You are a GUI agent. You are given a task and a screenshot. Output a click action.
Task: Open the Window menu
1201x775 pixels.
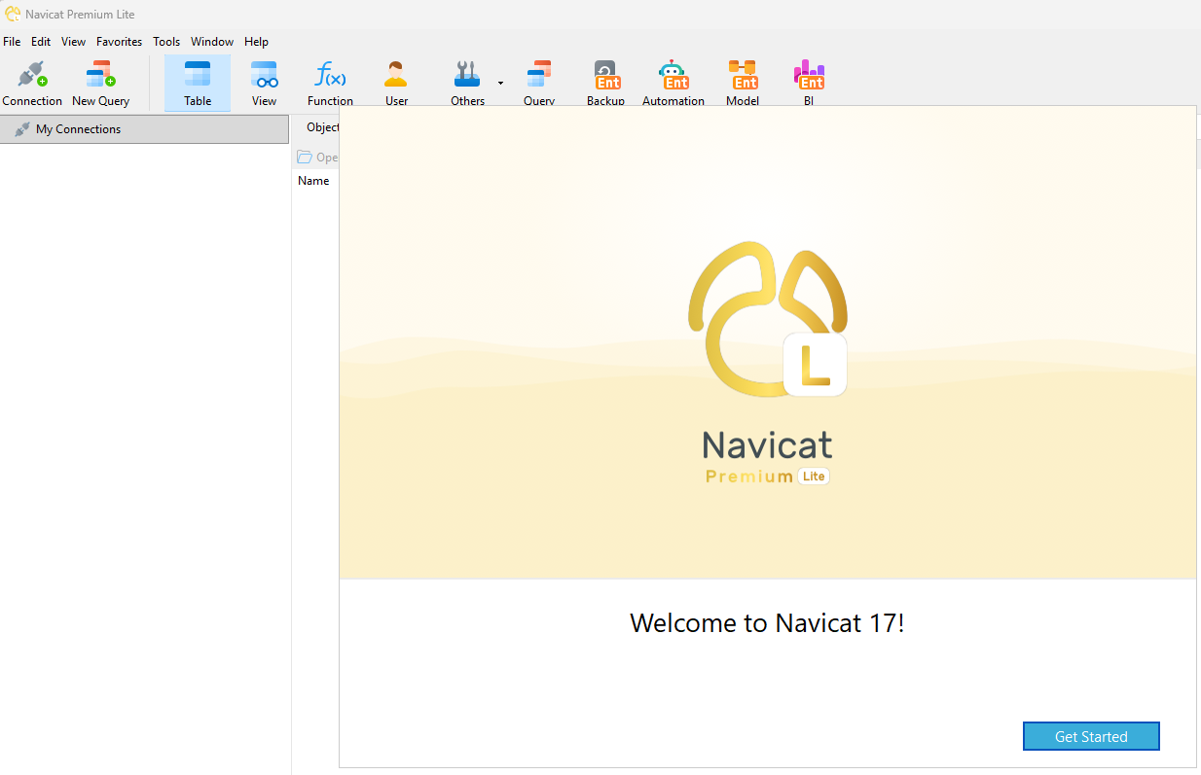(x=212, y=42)
